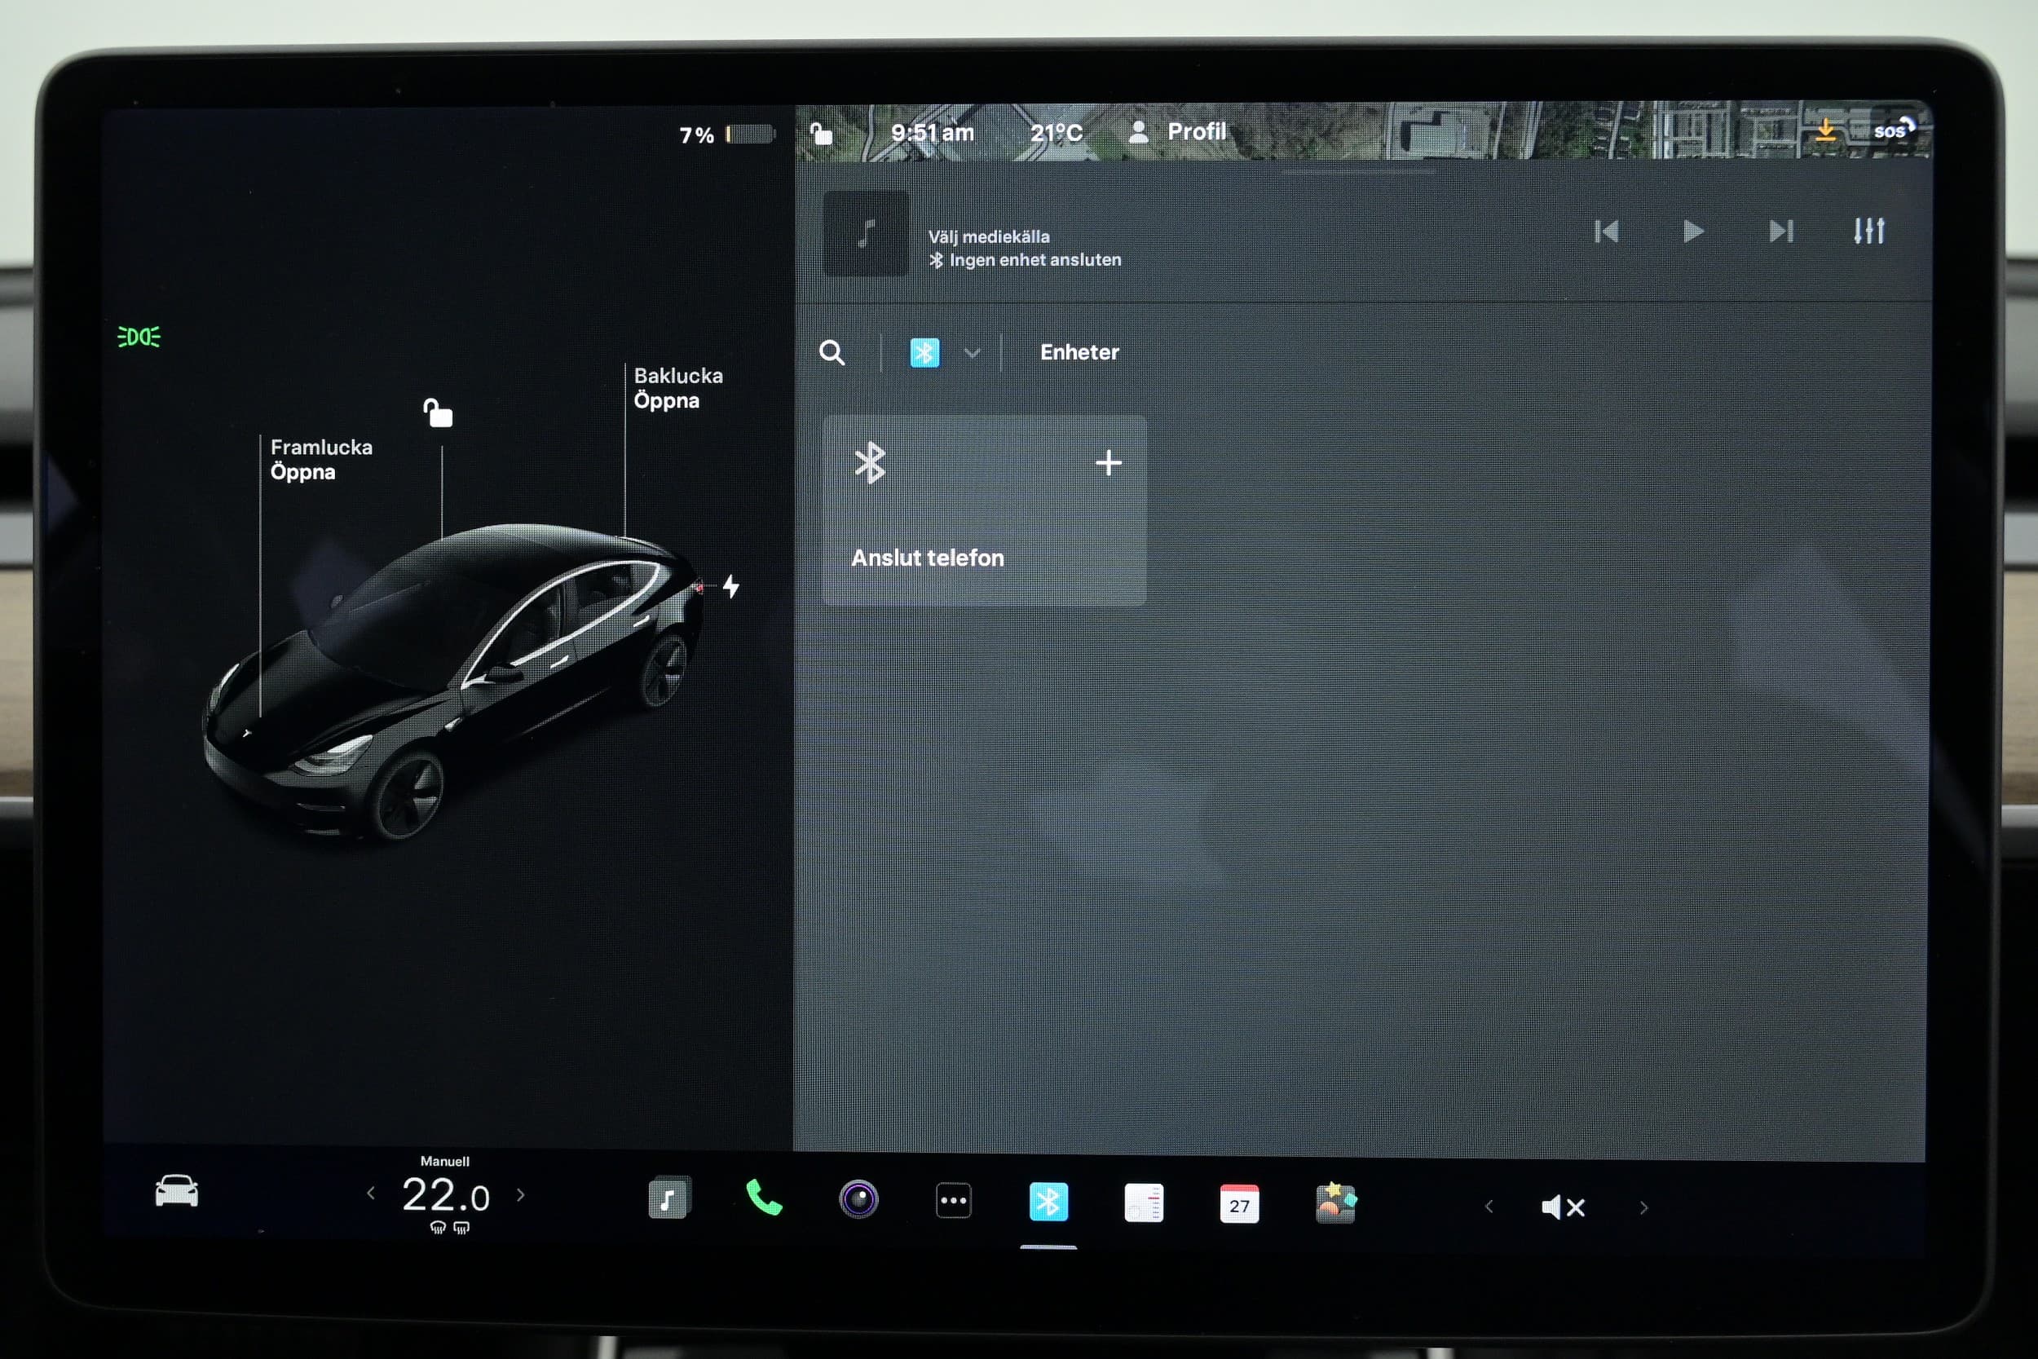Open the calendar app showing 27
The height and width of the screenshot is (1359, 2038).
[x=1239, y=1204]
